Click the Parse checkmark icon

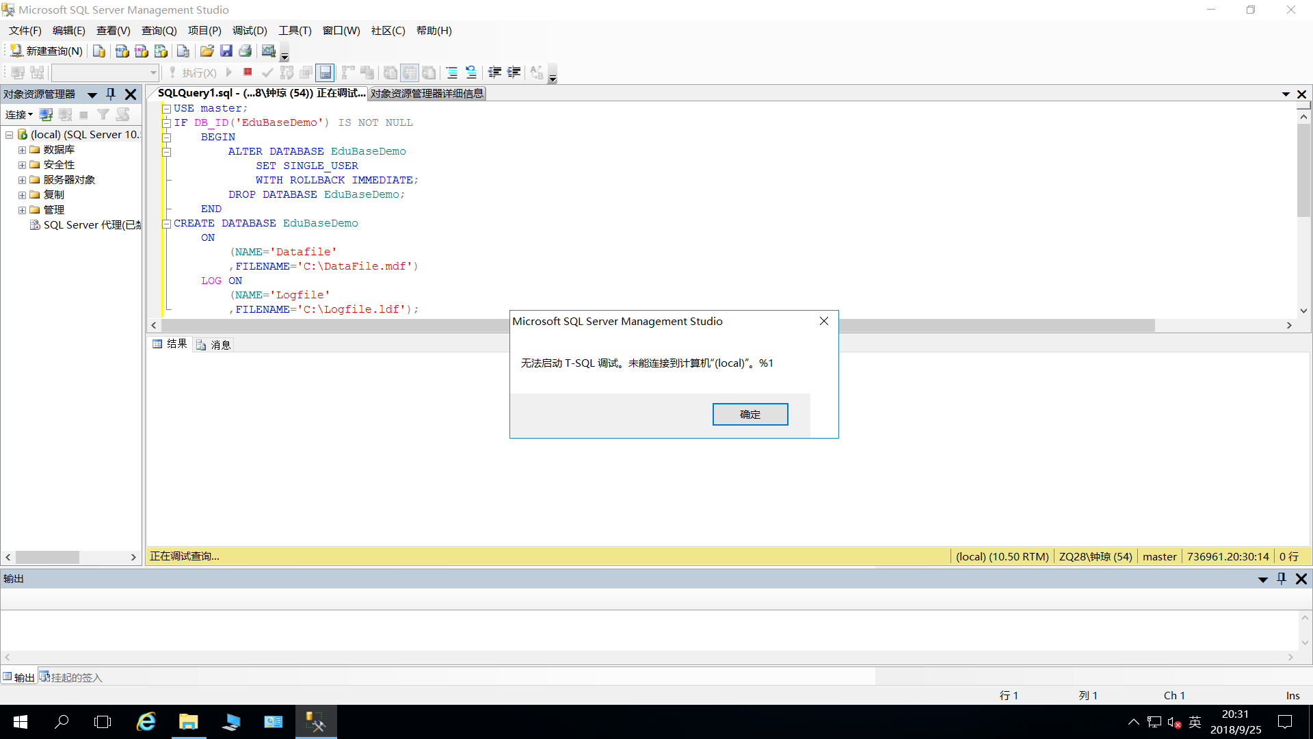(x=267, y=72)
